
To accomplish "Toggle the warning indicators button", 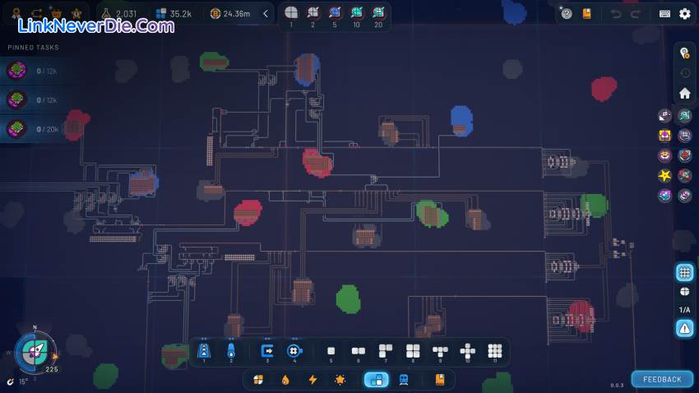I will click(x=684, y=328).
